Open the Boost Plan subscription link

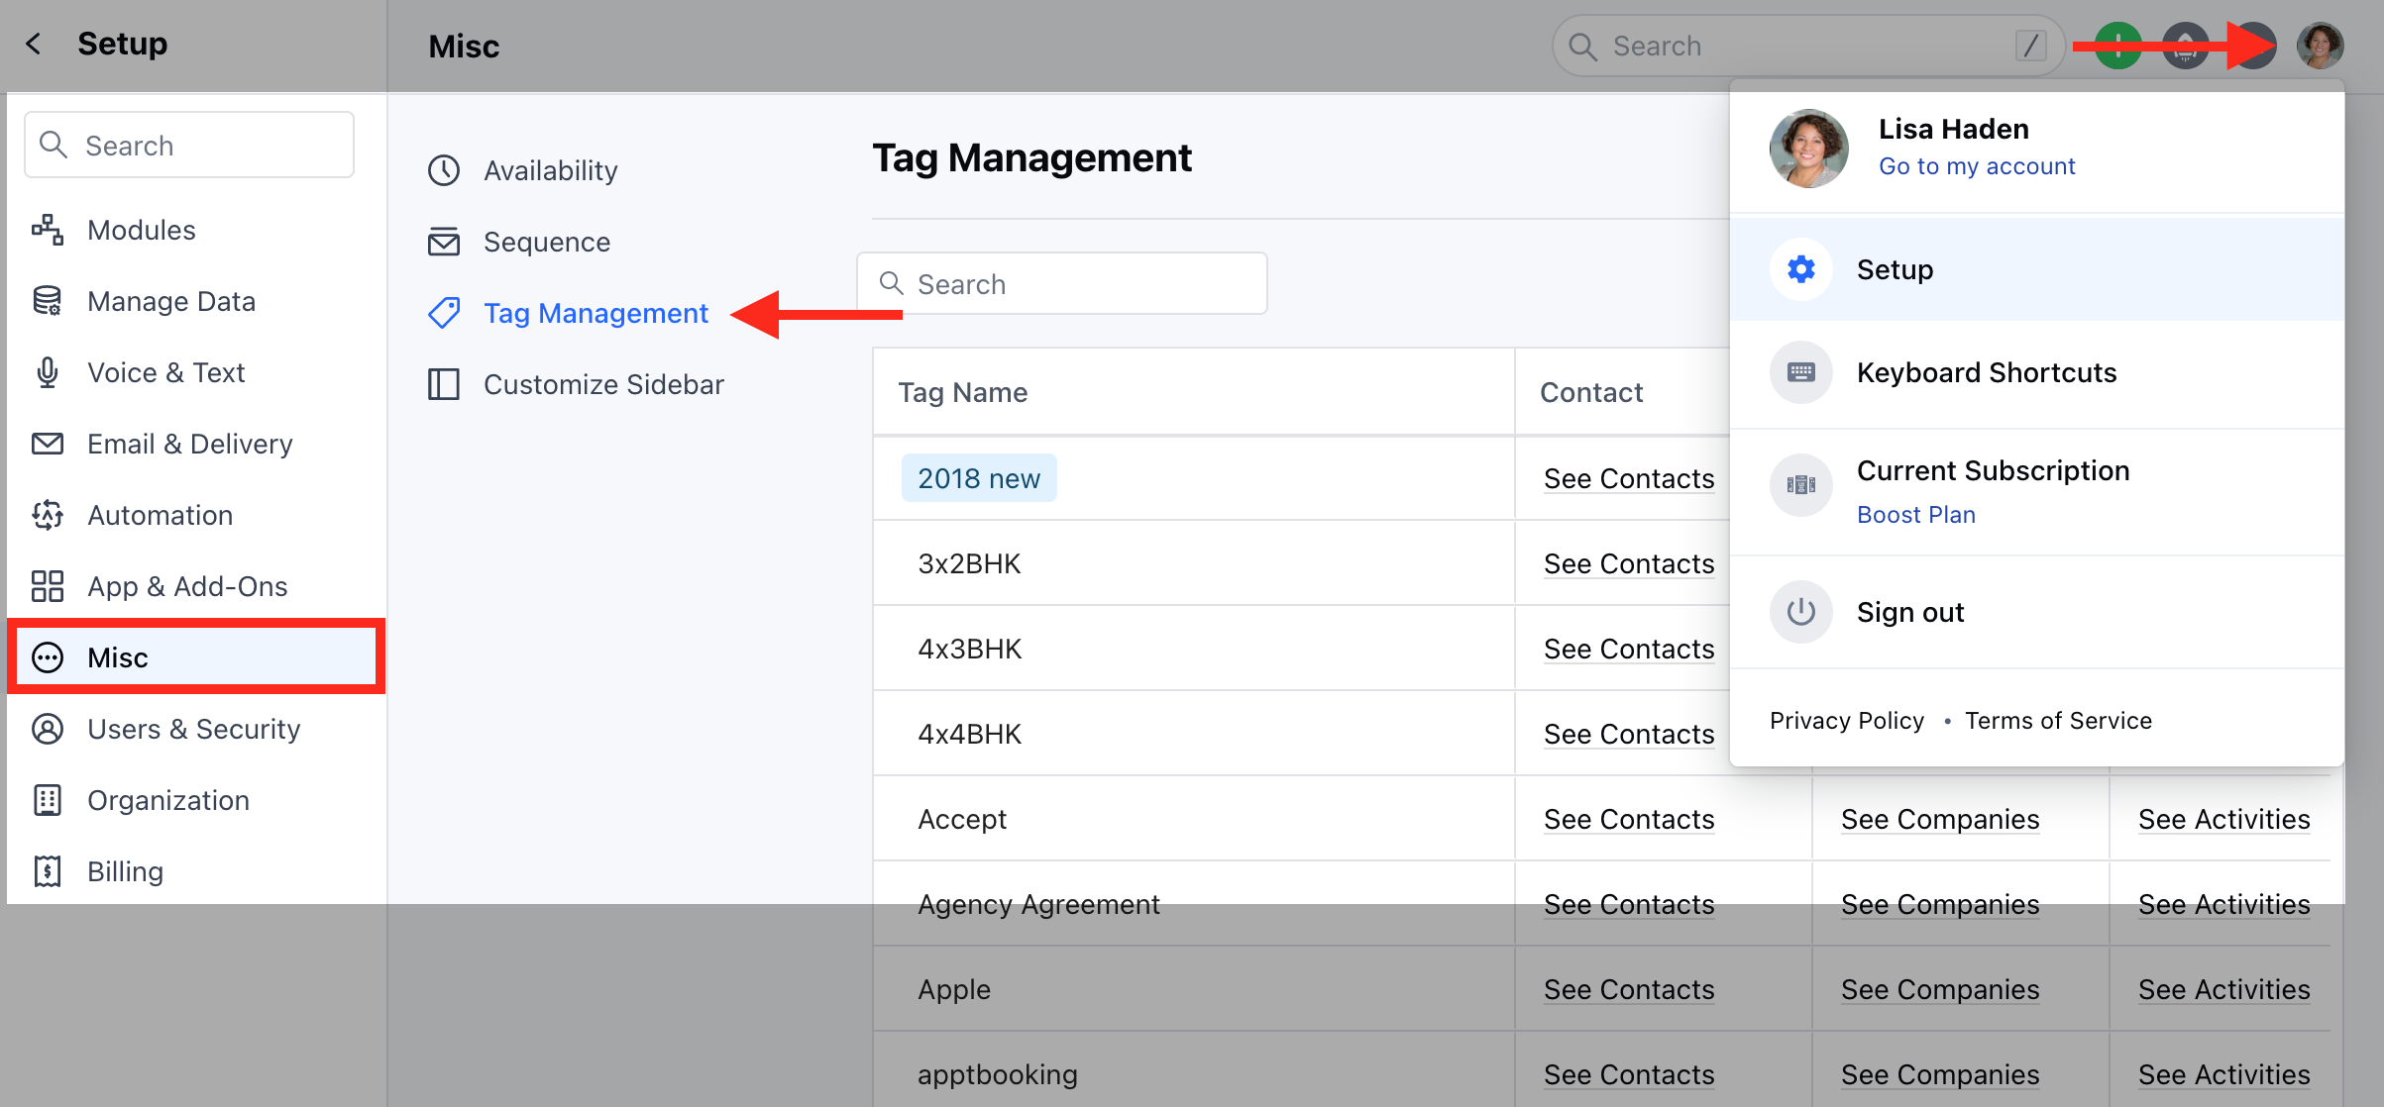[x=1915, y=515]
